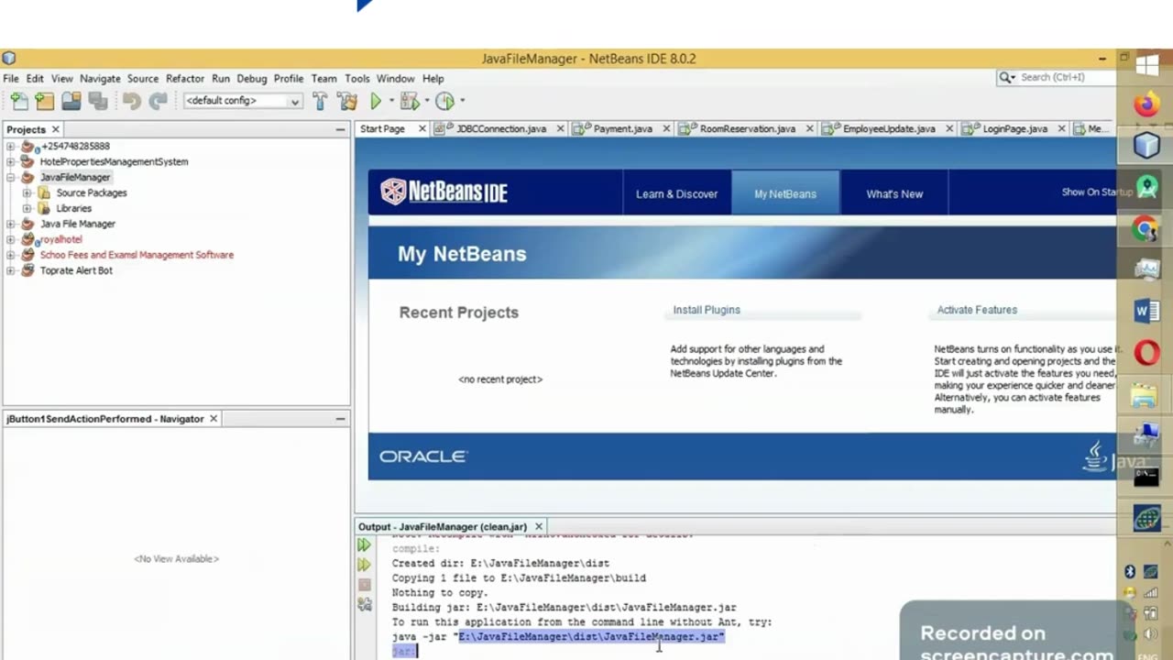Minimize the Navigator panel

(x=340, y=419)
